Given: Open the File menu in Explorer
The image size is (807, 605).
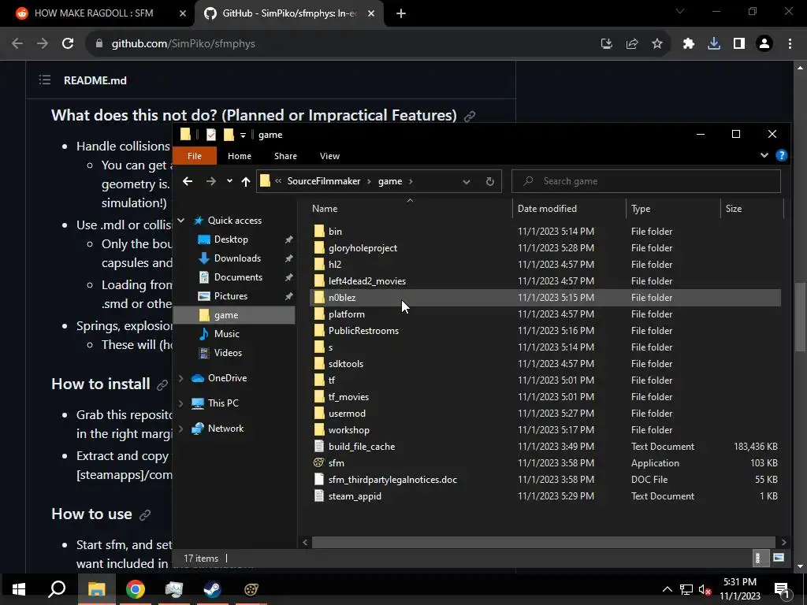Looking at the screenshot, I should [x=195, y=156].
